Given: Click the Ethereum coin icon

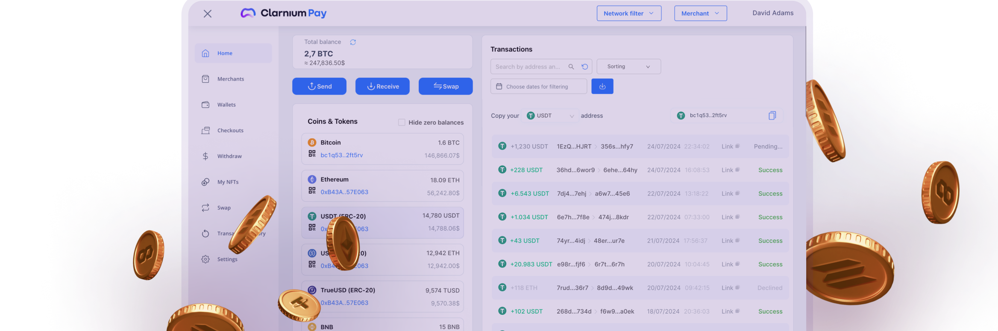Looking at the screenshot, I should coord(312,180).
